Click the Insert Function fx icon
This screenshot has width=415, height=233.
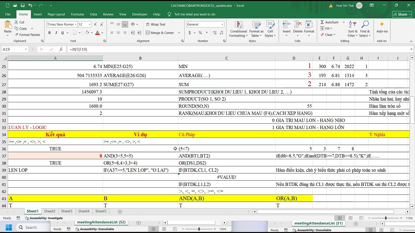61,49
